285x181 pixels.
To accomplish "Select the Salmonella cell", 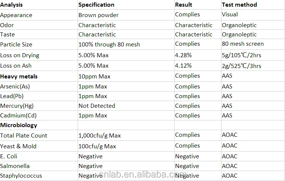I will 39,166.
